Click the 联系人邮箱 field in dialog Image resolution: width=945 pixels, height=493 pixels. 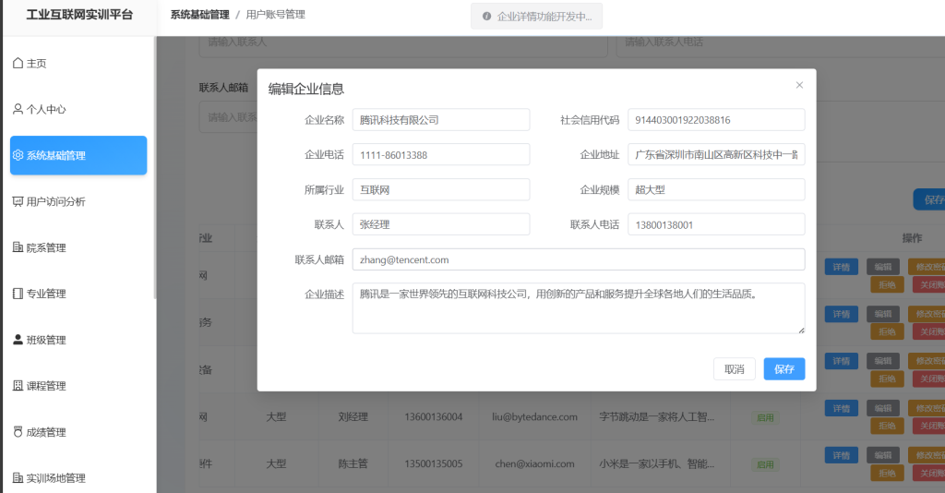pyautogui.click(x=579, y=259)
